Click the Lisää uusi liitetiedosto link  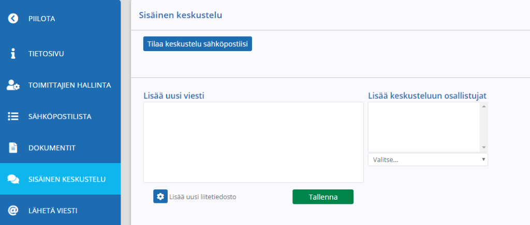click(x=203, y=197)
